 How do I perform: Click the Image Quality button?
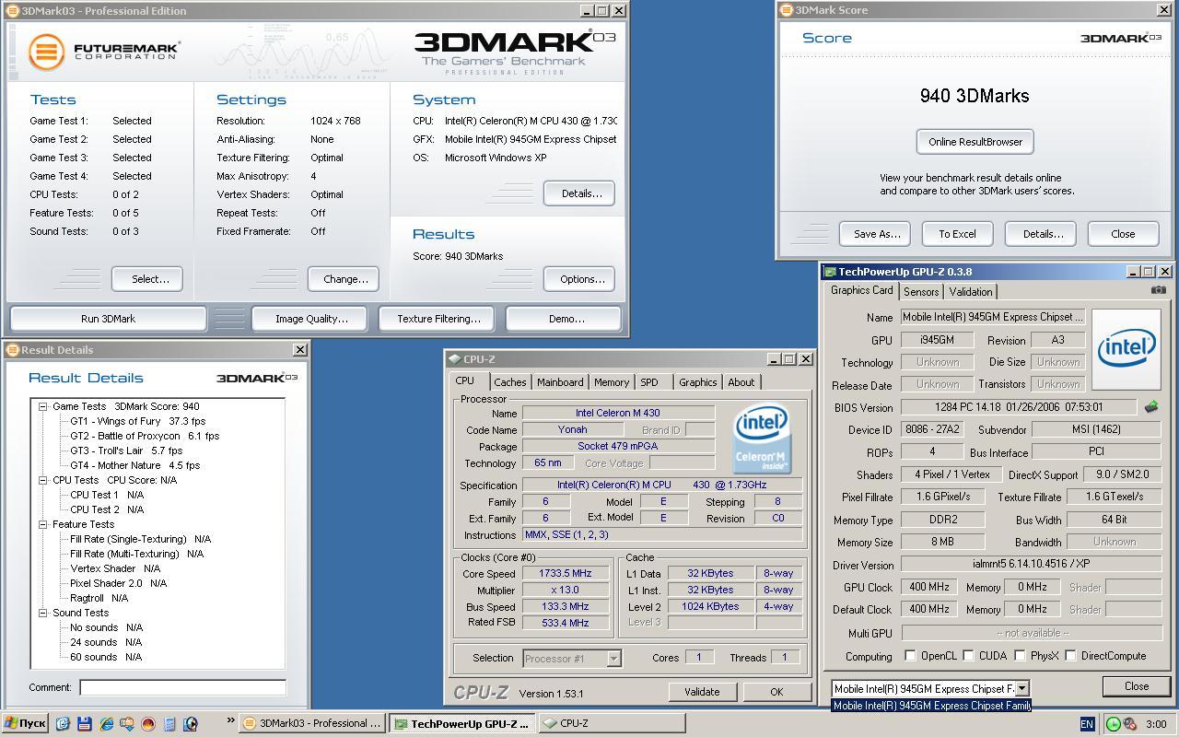[311, 319]
